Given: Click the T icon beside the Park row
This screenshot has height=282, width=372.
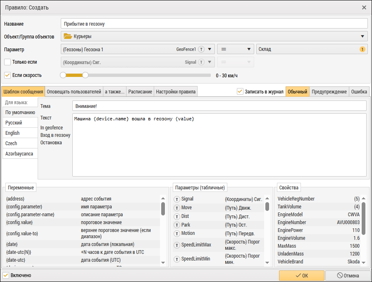Looking at the screenshot, I should click(176, 225).
